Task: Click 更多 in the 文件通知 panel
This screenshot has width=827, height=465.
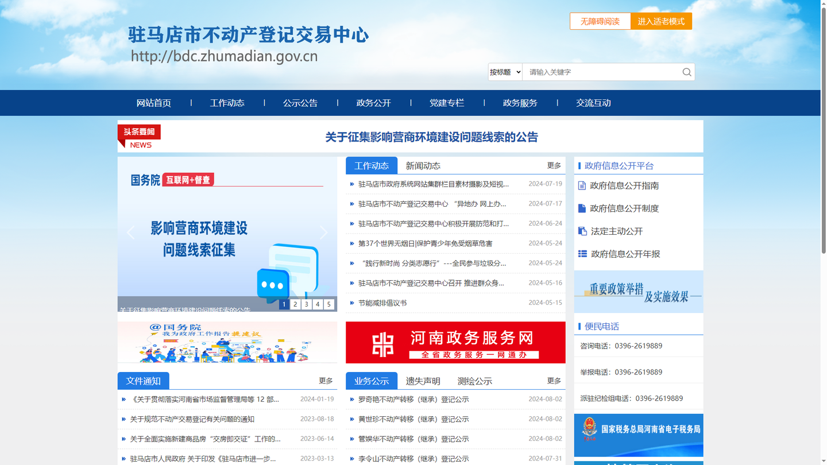Action: [x=326, y=381]
